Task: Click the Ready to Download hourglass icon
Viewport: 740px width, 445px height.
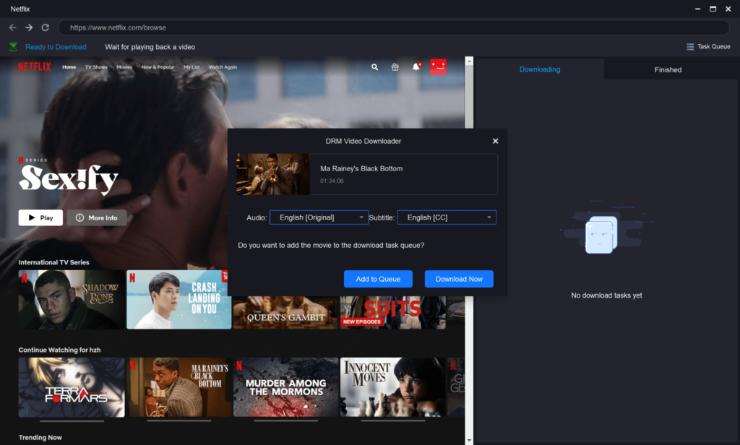Action: (x=13, y=46)
